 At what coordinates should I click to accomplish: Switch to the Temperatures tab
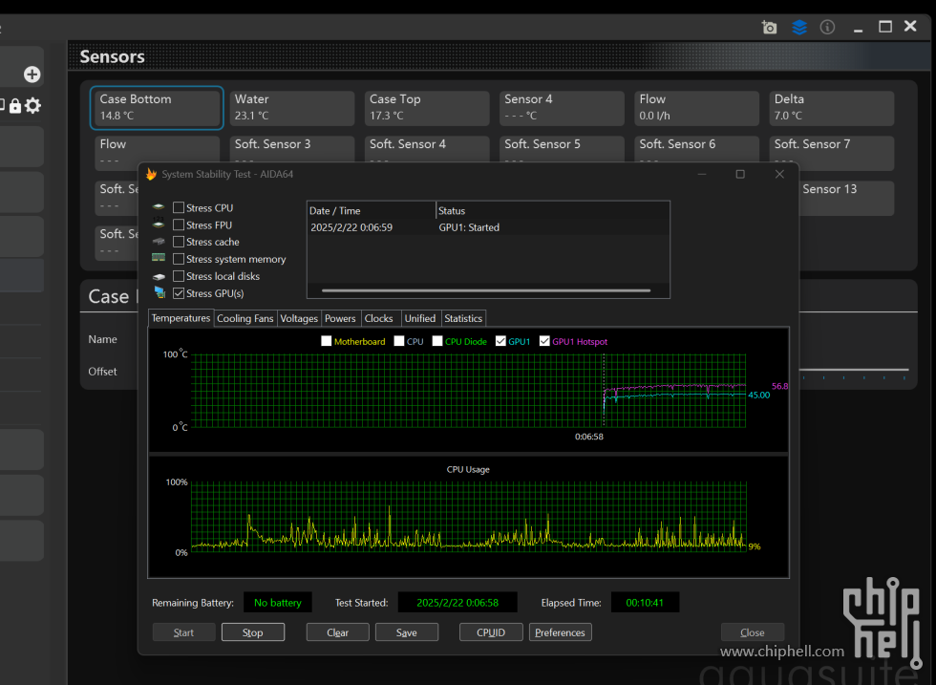[x=181, y=318]
